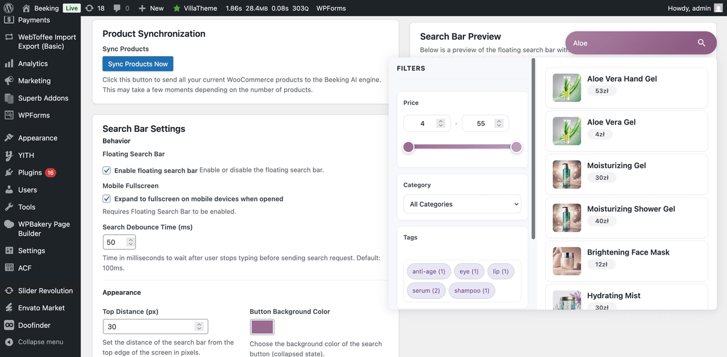Select the anti-age tag filter chip
The image size is (727, 357).
click(428, 272)
